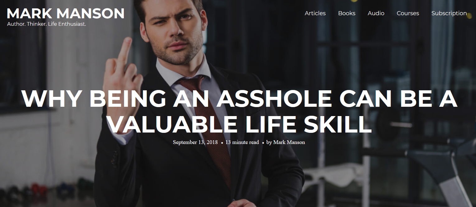Click the dot separator before 'by Mark Manson'

tap(263, 143)
